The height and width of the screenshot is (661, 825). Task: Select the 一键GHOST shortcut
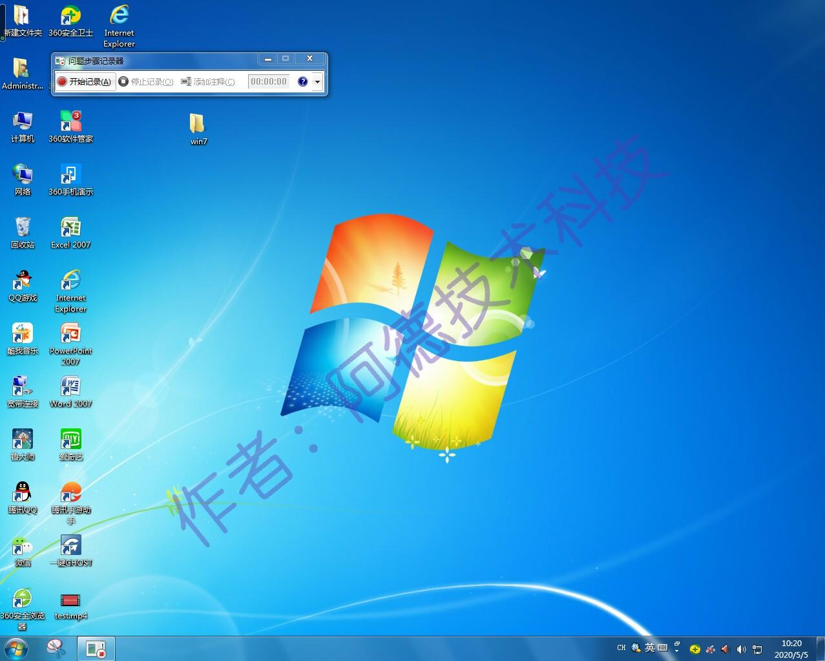(x=70, y=551)
